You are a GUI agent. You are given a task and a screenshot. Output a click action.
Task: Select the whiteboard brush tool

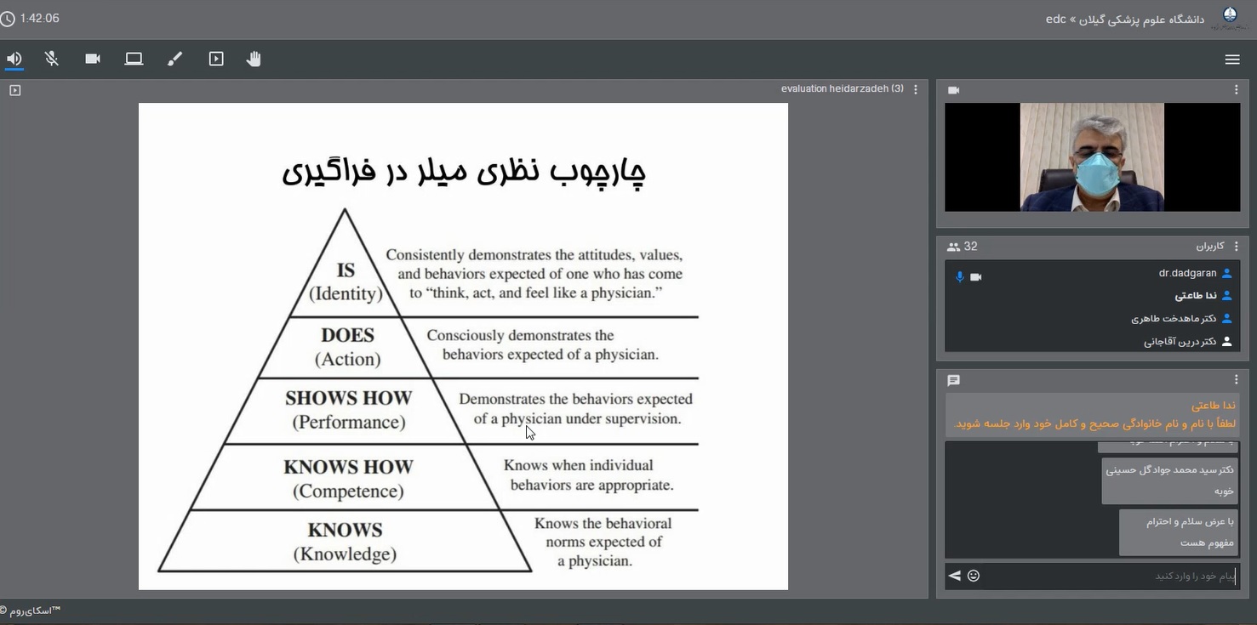click(x=174, y=59)
